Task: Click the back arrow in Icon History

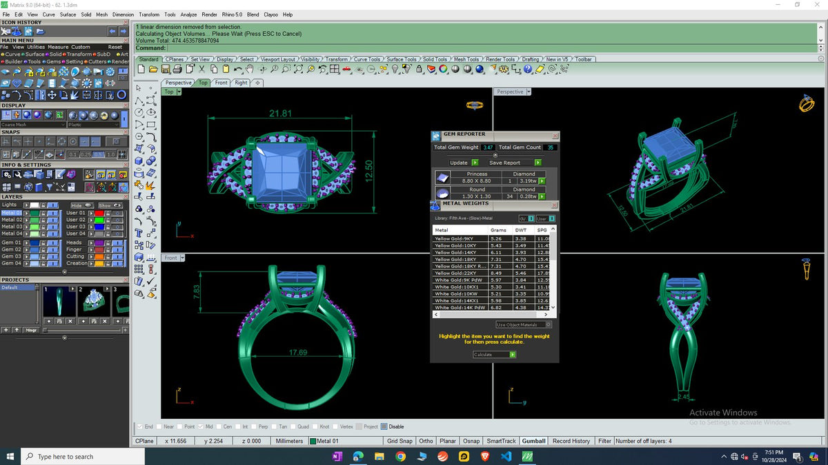Action: tap(113, 31)
